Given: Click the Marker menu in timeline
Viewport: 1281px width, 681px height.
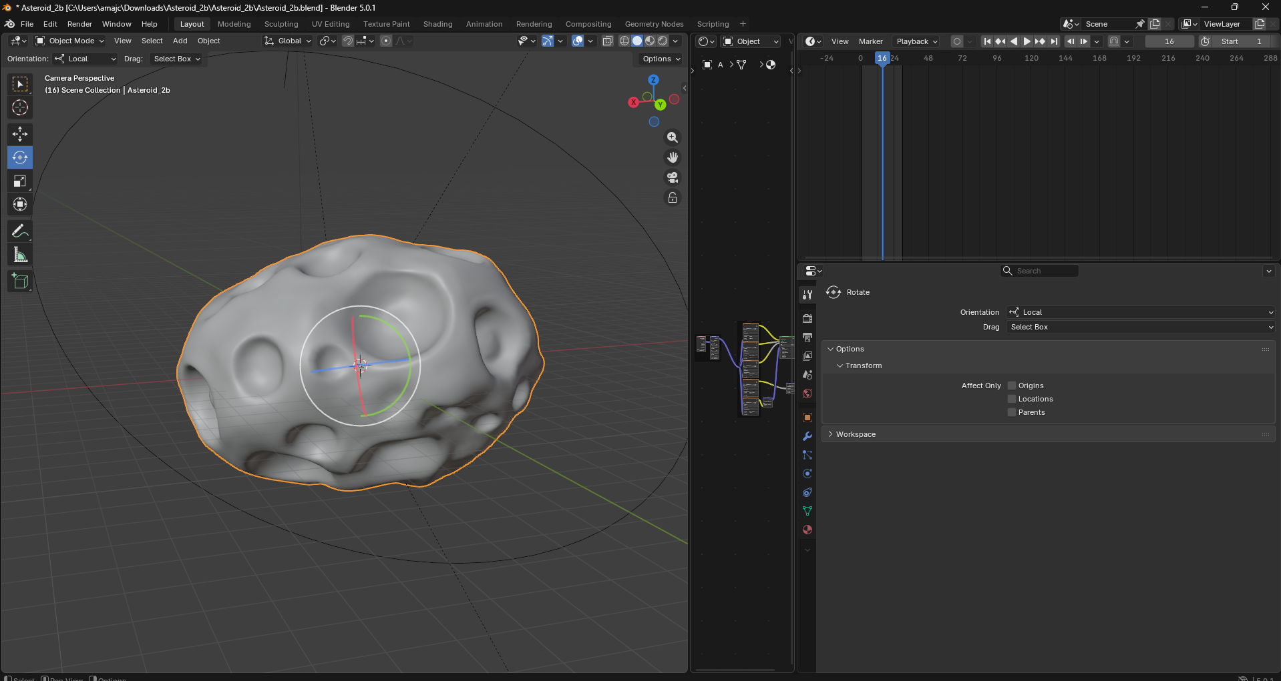Looking at the screenshot, I should coord(870,41).
